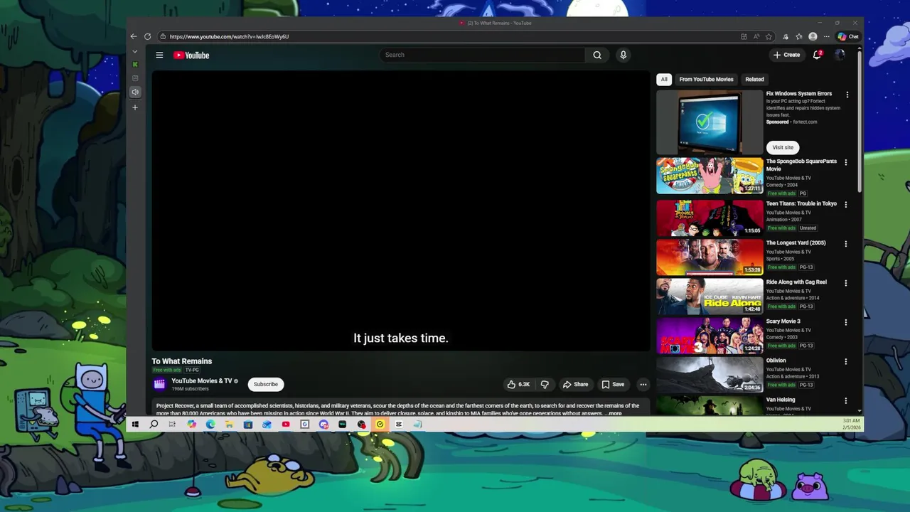The image size is (910, 512).
Task: Click the YouTube search field
Action: (x=483, y=55)
